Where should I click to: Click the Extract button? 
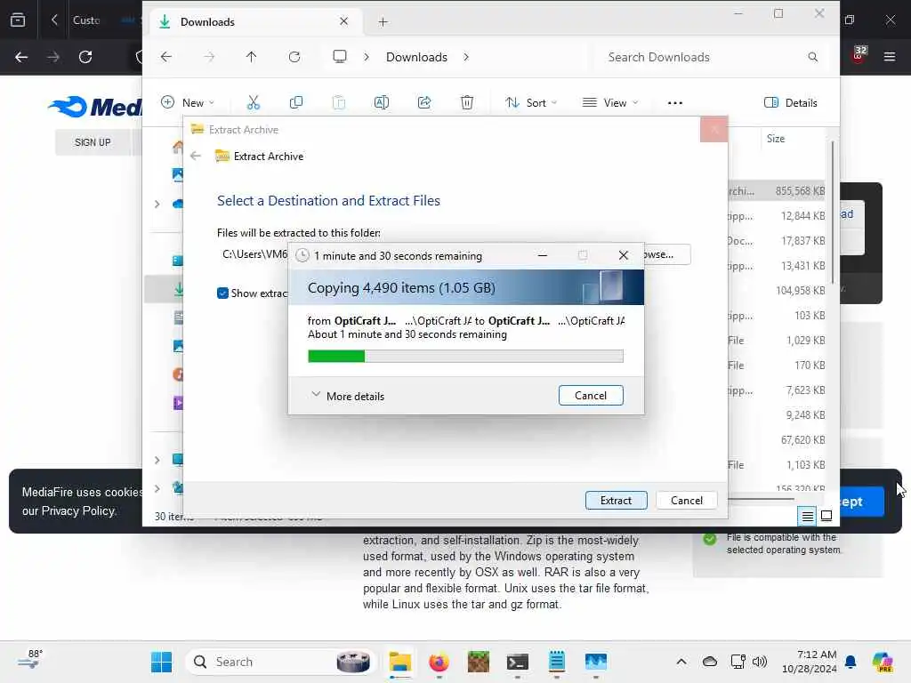pos(616,501)
